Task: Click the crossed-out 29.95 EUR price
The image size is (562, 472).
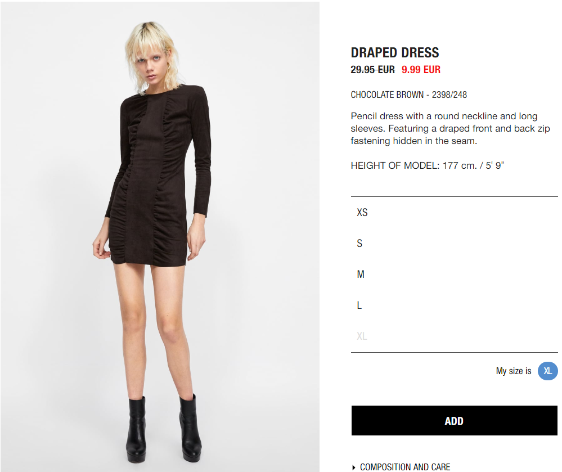Action: tap(373, 70)
